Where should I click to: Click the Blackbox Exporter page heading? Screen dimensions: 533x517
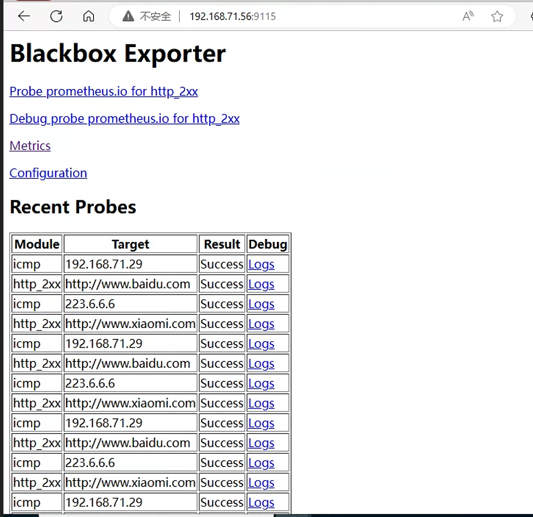pos(118,53)
